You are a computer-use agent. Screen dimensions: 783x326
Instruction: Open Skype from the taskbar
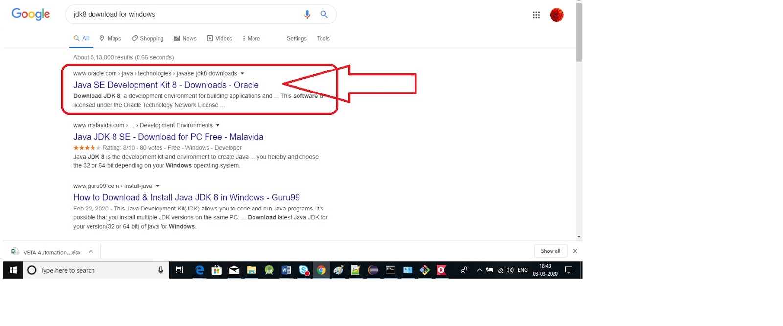(x=304, y=270)
